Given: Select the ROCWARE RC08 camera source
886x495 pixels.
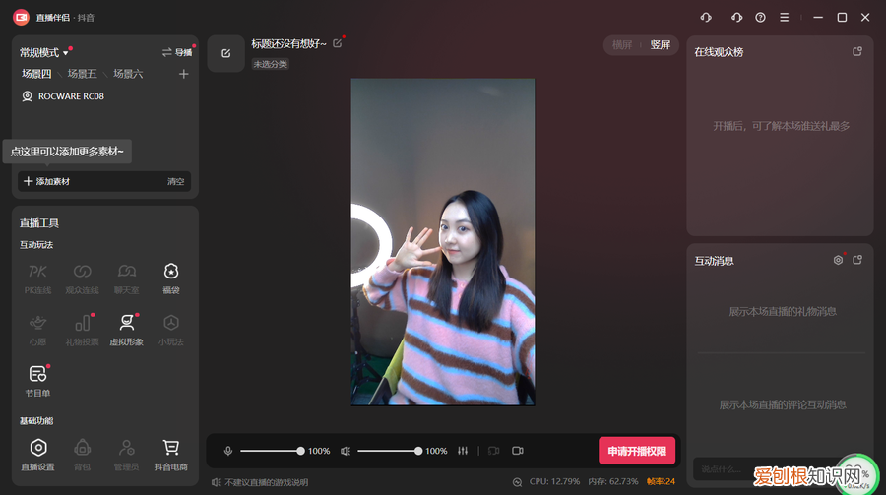Looking at the screenshot, I should click(x=63, y=96).
